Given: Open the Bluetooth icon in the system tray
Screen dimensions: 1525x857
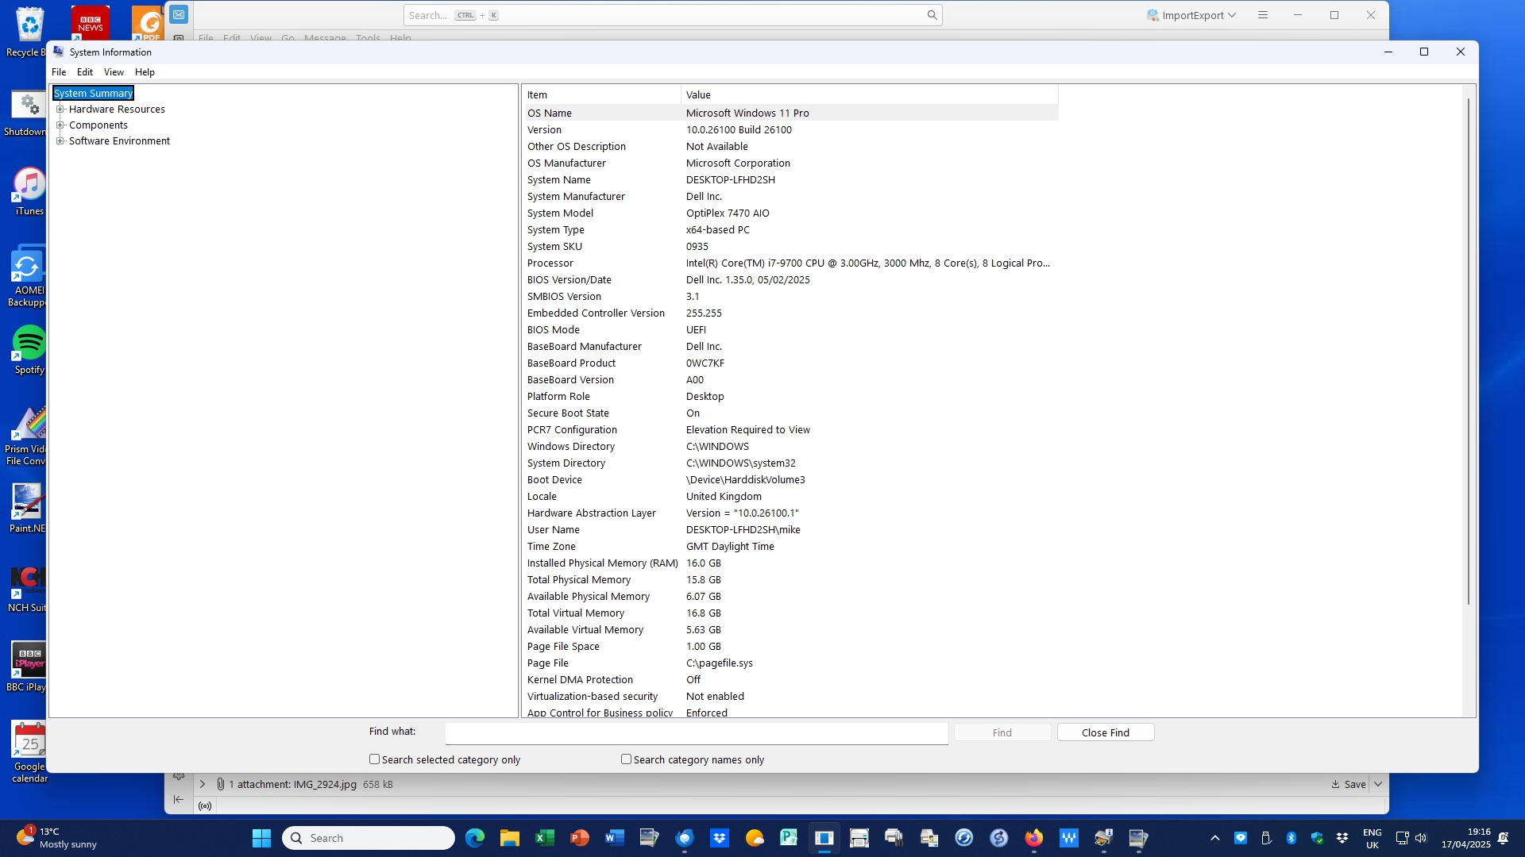Looking at the screenshot, I should click(x=1291, y=838).
